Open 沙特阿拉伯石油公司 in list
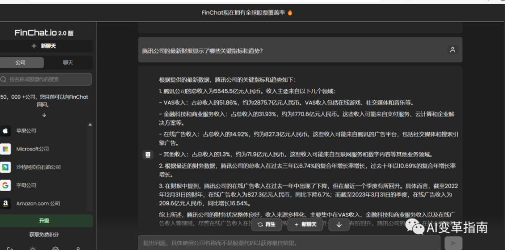The width and height of the screenshot is (505, 250). pos(38,167)
